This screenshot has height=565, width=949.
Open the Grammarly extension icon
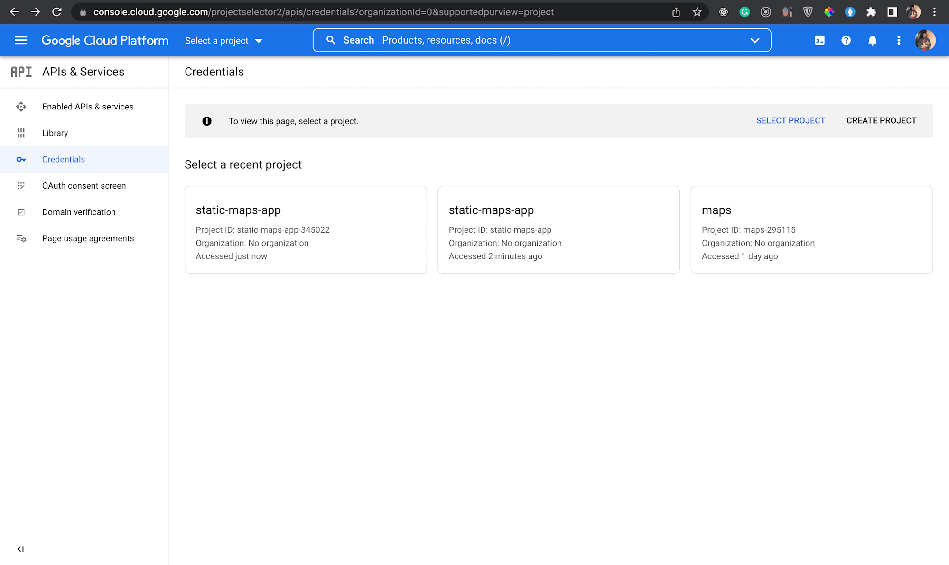point(744,12)
